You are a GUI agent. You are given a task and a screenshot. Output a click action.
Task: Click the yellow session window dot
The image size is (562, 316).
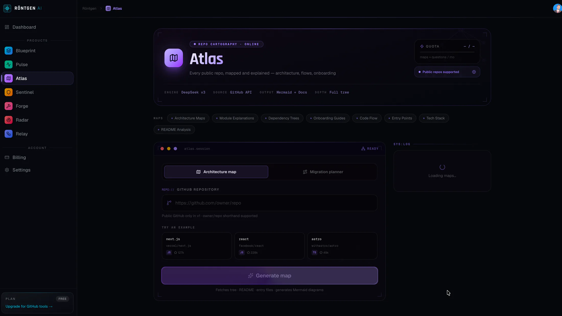169,149
